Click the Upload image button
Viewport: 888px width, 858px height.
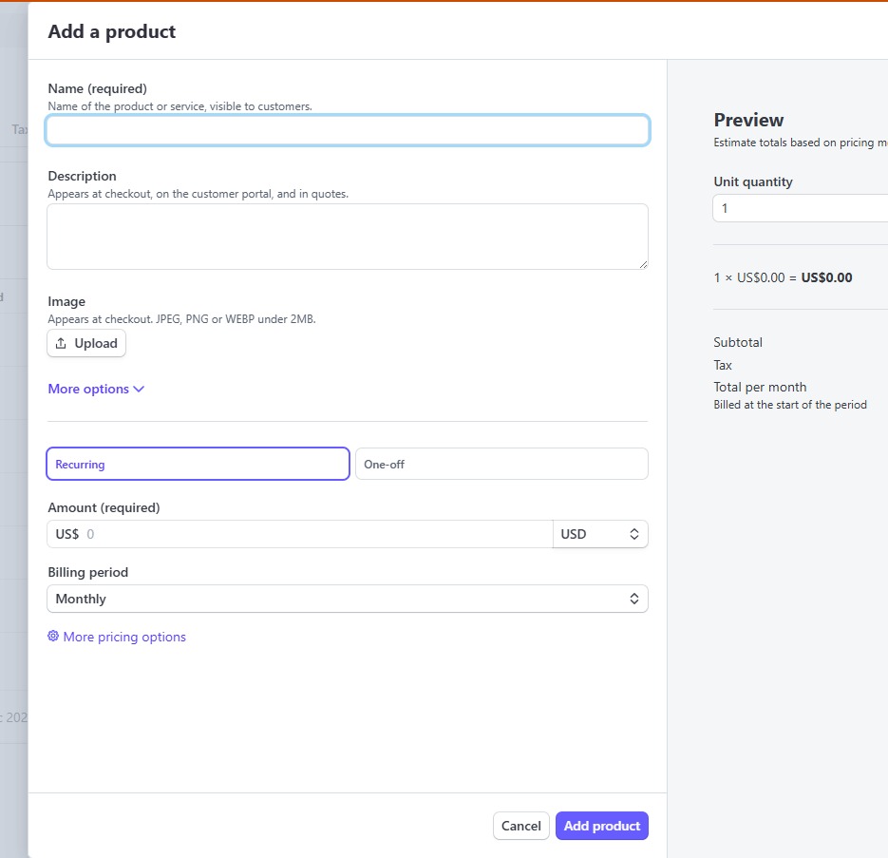click(x=86, y=343)
